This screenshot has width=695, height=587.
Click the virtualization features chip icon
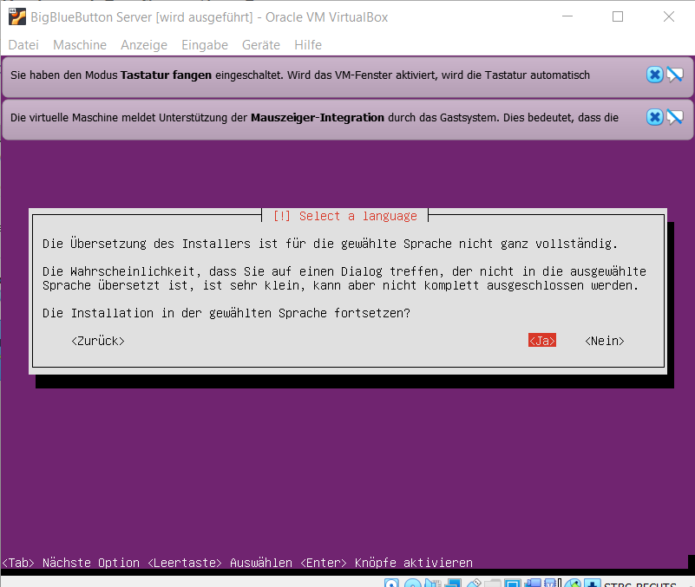[x=551, y=583]
